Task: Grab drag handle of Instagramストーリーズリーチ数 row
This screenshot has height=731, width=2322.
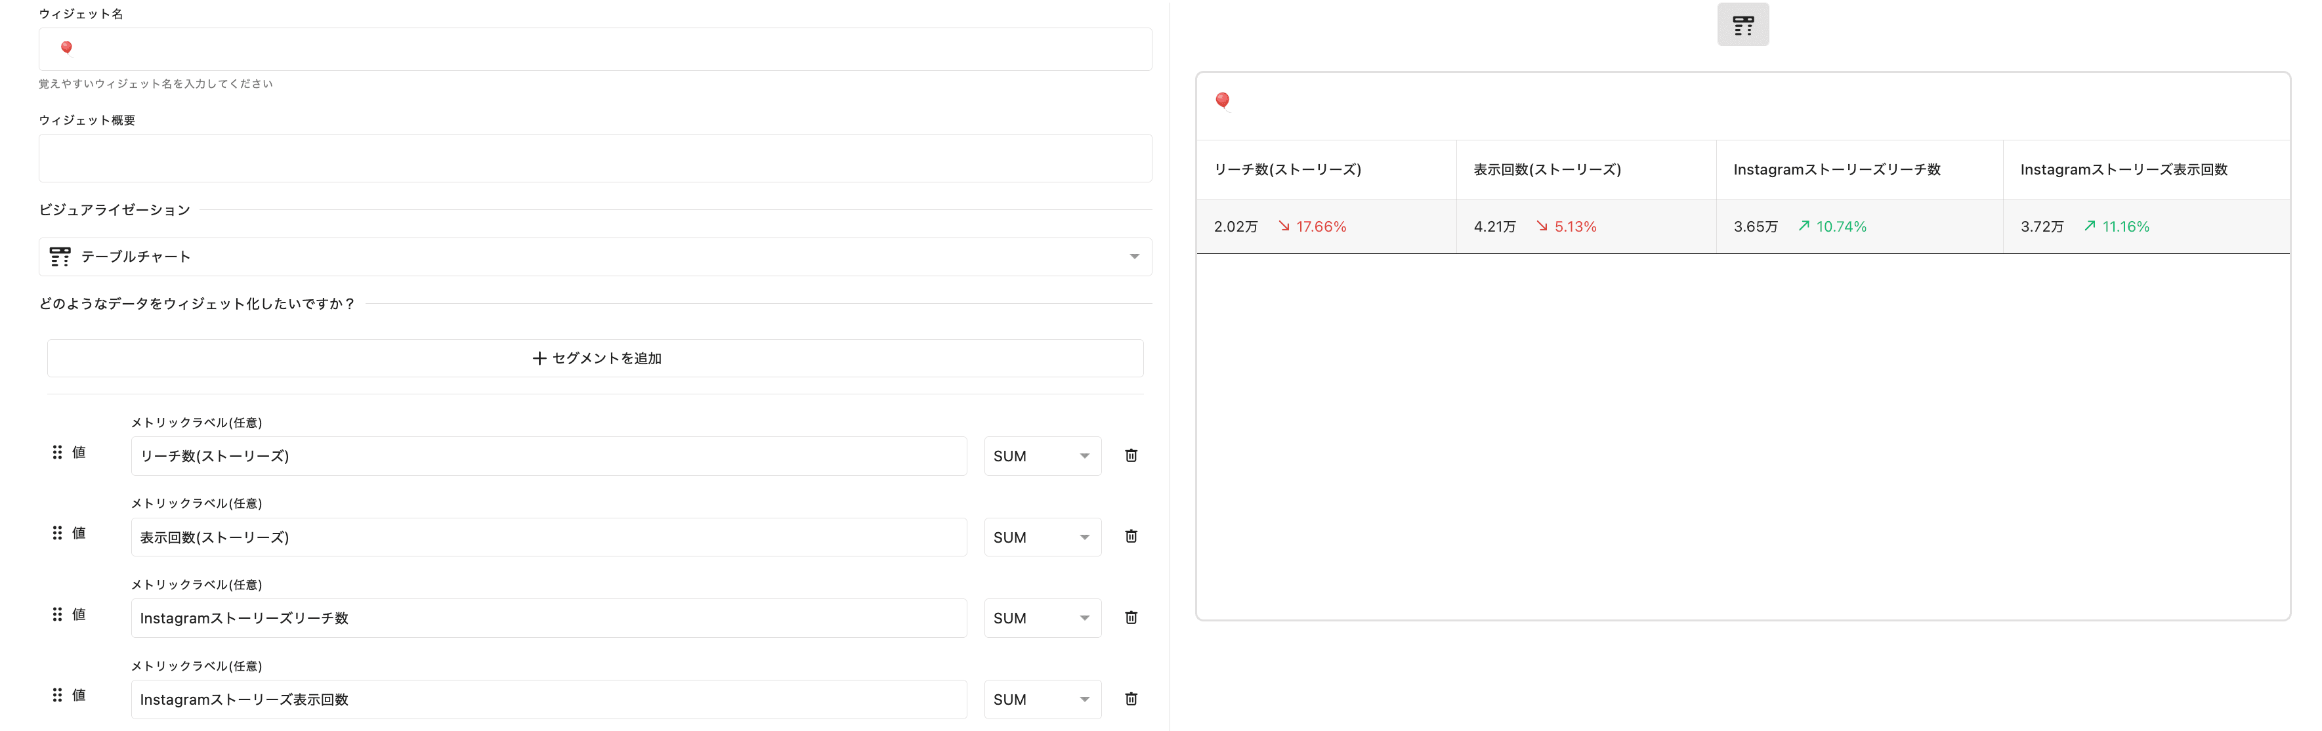Action: click(x=57, y=614)
